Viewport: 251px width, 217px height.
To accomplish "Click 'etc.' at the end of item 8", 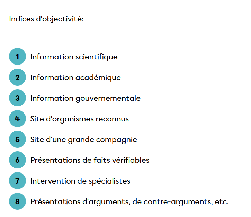I will [222, 201].
